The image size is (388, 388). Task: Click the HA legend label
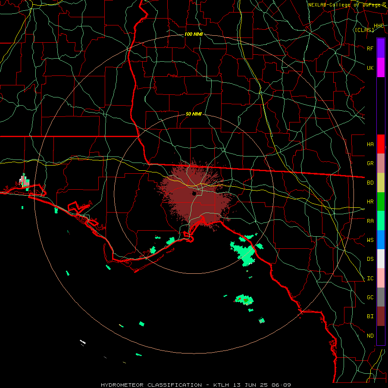pos(370,144)
